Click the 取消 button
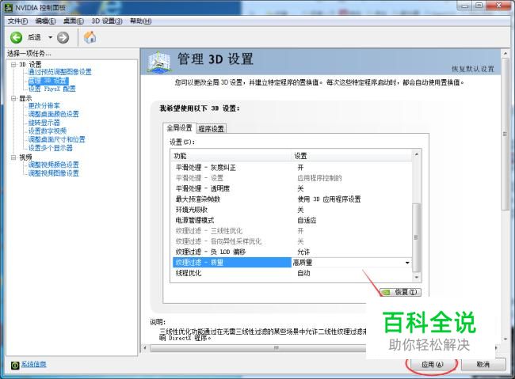Viewport: 515px width, 379px height. (x=483, y=364)
